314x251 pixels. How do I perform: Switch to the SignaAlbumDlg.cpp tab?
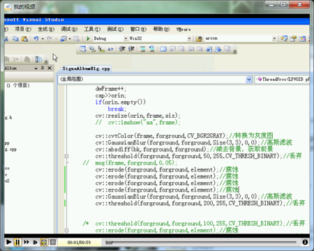pyautogui.click(x=86, y=68)
